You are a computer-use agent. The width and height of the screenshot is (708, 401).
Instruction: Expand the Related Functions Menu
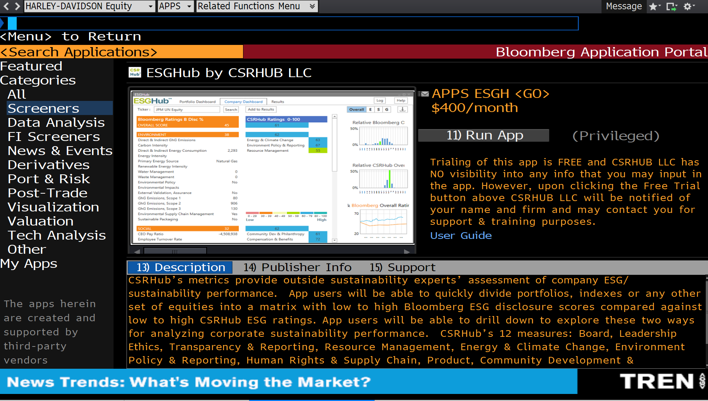257,6
